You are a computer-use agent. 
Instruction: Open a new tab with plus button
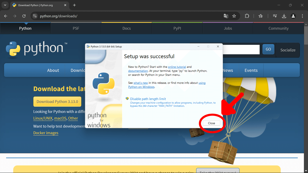(x=74, y=5)
